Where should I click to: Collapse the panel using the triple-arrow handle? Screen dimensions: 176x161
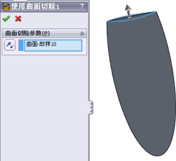pyautogui.click(x=91, y=107)
